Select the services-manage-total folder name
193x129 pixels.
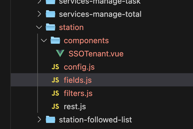pos(100,14)
